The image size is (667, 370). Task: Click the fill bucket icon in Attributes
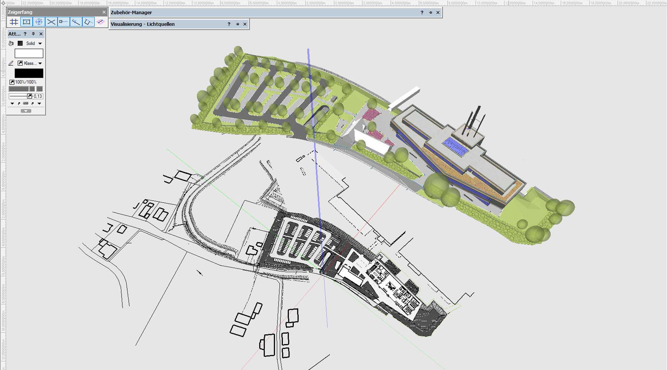click(11, 43)
